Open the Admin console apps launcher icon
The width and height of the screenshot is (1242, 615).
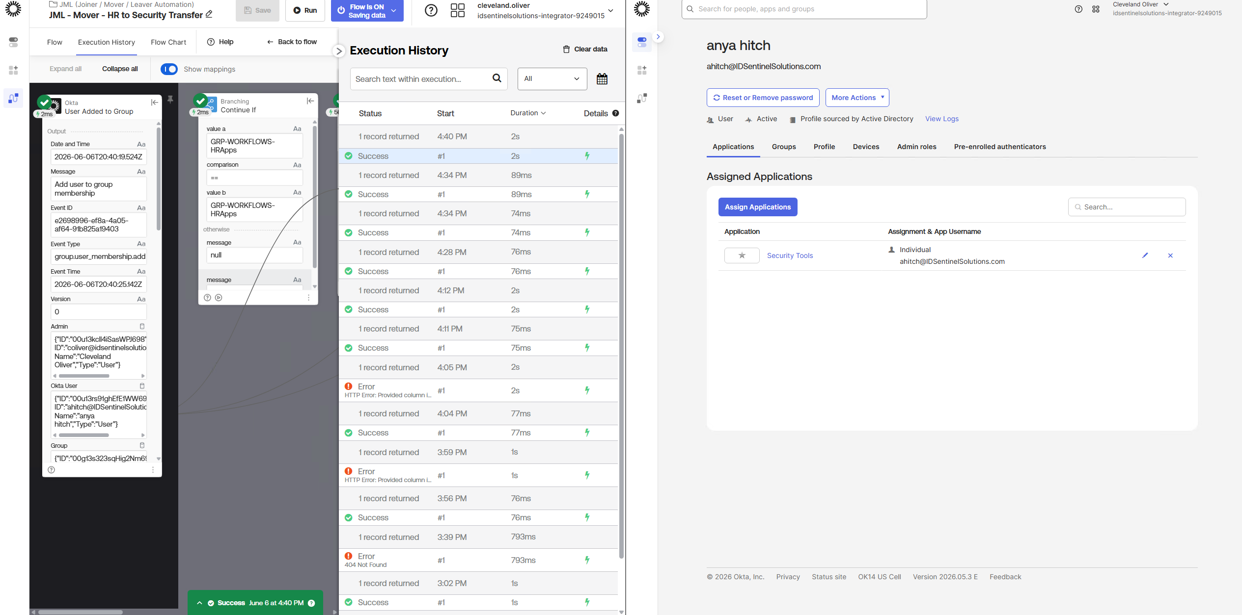pyautogui.click(x=1096, y=9)
